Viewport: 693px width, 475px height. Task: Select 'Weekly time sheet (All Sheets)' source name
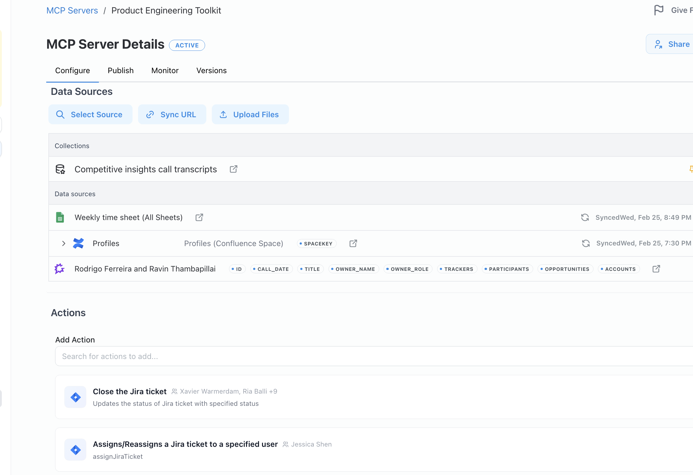pyautogui.click(x=129, y=217)
